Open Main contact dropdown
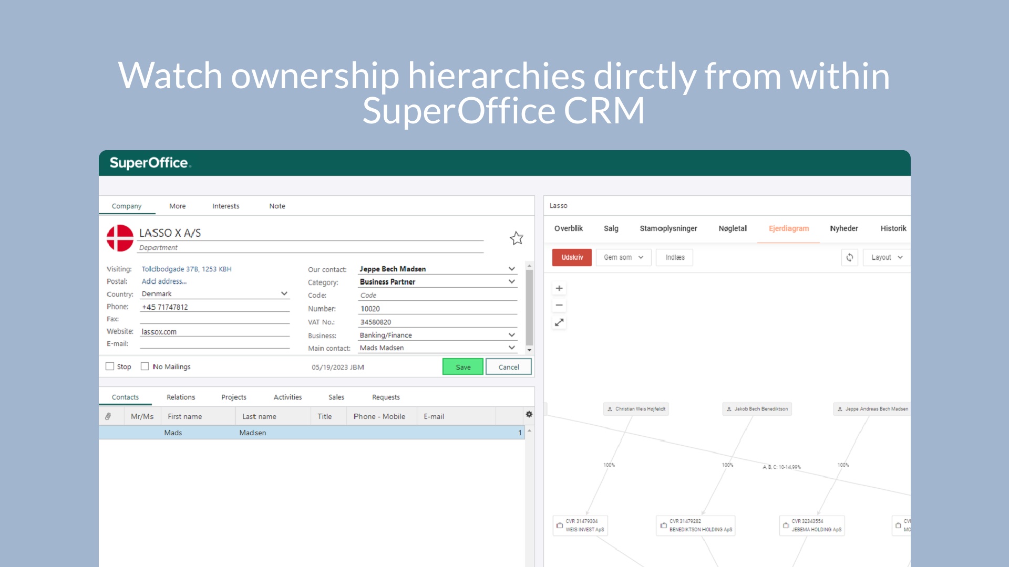 point(512,348)
